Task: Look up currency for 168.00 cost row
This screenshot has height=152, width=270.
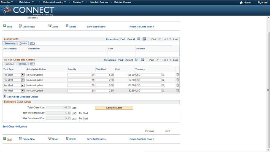Action: pyautogui.click(x=163, y=85)
